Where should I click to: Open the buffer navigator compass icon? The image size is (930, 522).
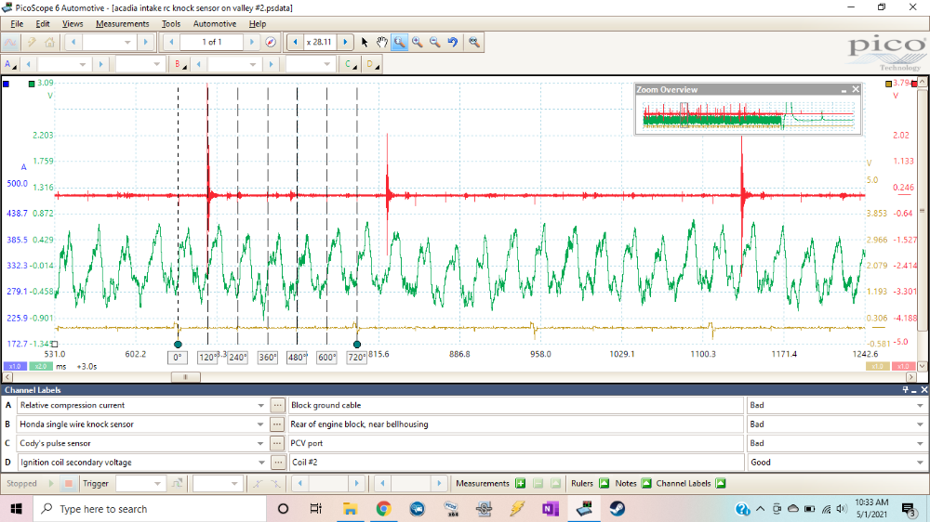click(x=271, y=42)
